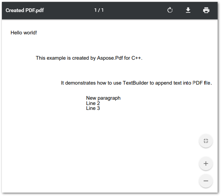Viewport: 221px width, 196px height.
Task: Zoom in with the plus button
Action: tap(206, 164)
